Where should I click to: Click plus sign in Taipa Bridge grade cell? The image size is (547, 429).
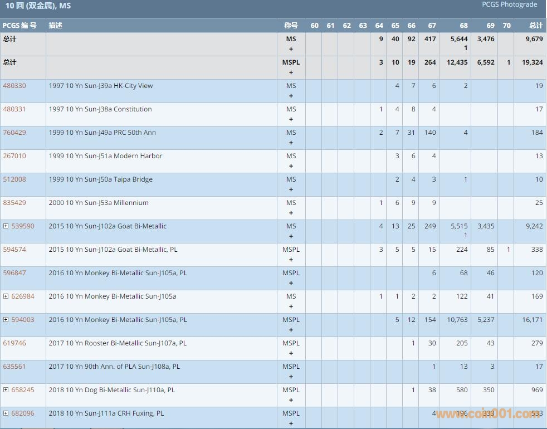click(x=291, y=189)
